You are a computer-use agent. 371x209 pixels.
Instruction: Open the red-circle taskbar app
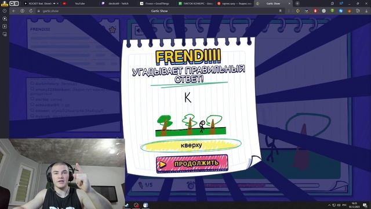coord(136,205)
